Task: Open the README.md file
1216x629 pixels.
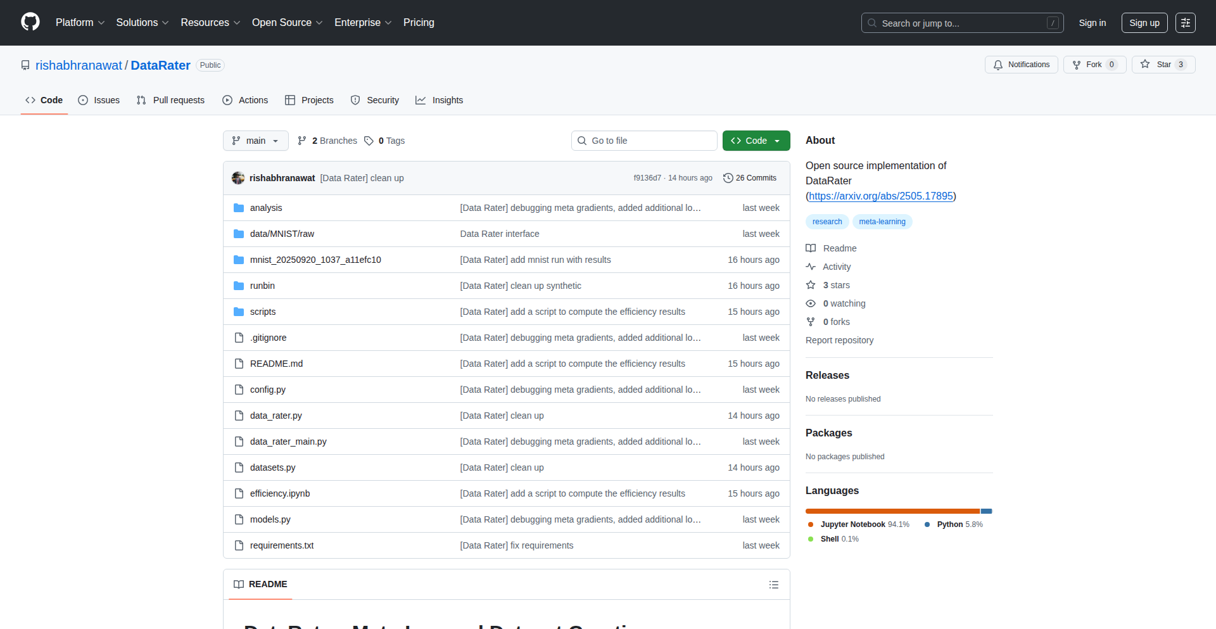Action: pos(276,364)
